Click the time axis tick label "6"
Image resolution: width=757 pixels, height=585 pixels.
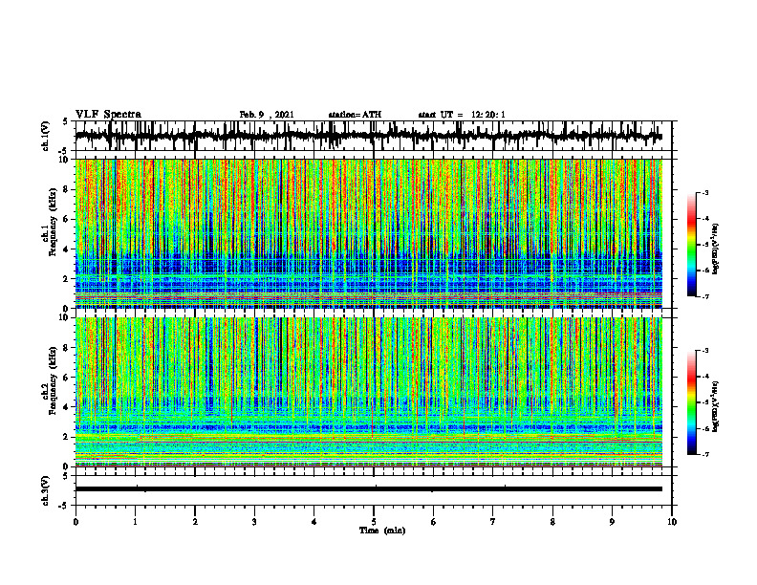tap(433, 522)
